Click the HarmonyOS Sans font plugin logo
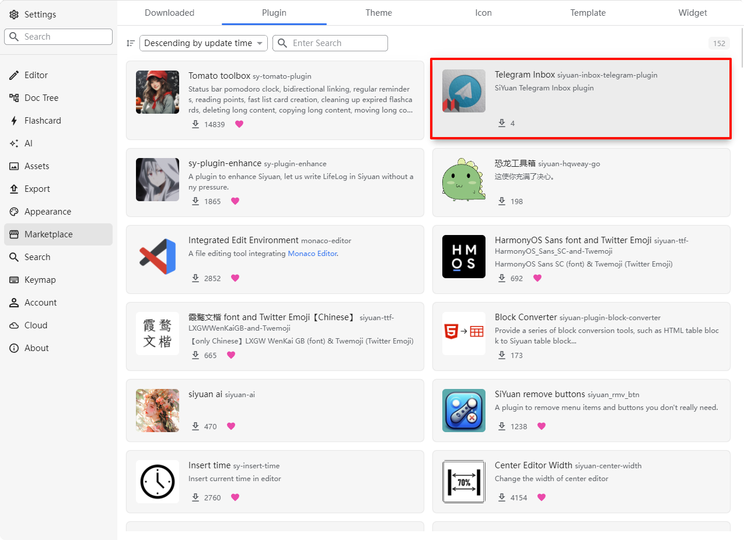744x540 pixels. (x=463, y=257)
